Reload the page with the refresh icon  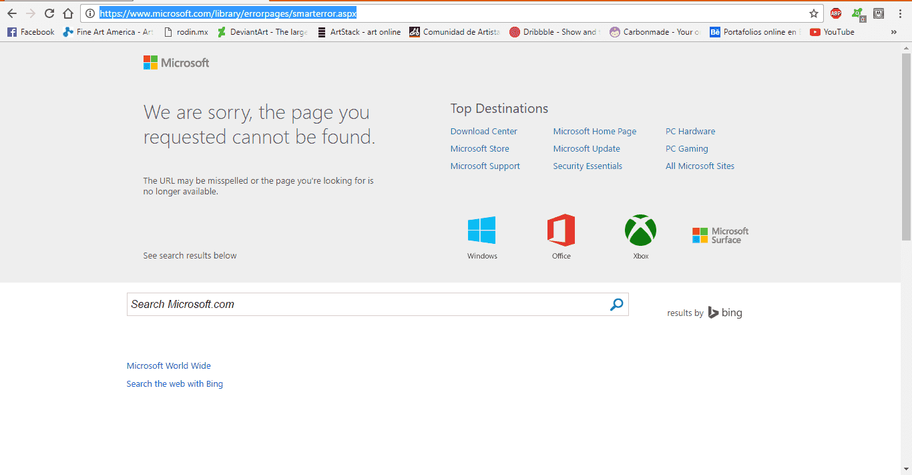(x=49, y=13)
